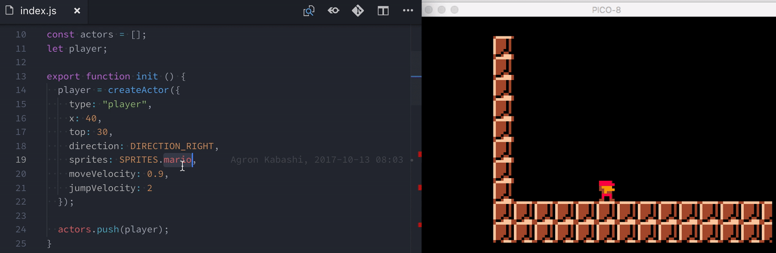Click 'let player;' on line 11
Image resolution: width=776 pixels, height=253 pixels.
pos(77,48)
